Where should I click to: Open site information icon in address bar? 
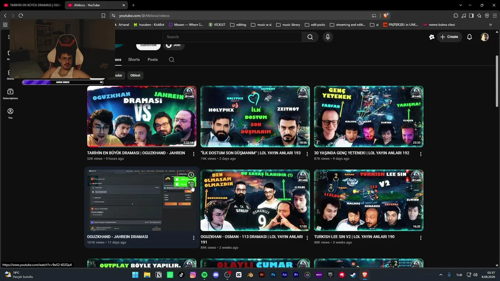(x=113, y=16)
